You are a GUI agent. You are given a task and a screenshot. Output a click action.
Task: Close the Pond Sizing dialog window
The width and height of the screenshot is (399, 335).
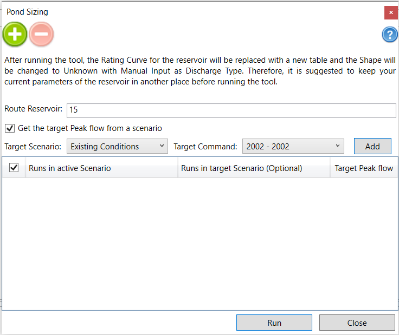(x=390, y=12)
